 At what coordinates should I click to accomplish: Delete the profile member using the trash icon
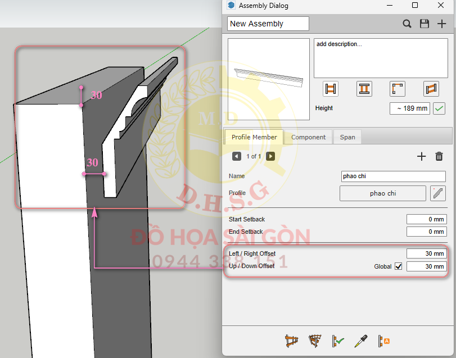pos(439,156)
